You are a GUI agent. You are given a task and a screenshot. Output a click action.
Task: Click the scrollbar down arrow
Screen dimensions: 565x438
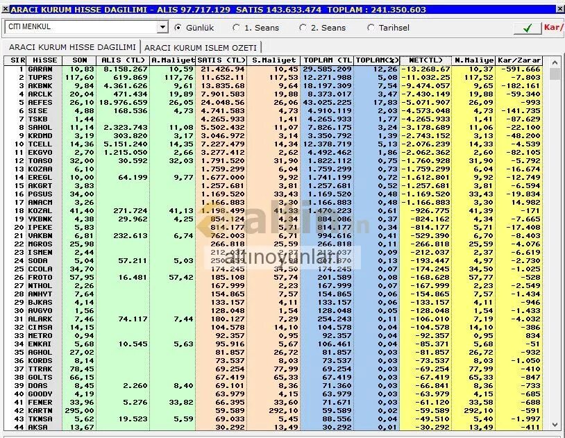555,425
